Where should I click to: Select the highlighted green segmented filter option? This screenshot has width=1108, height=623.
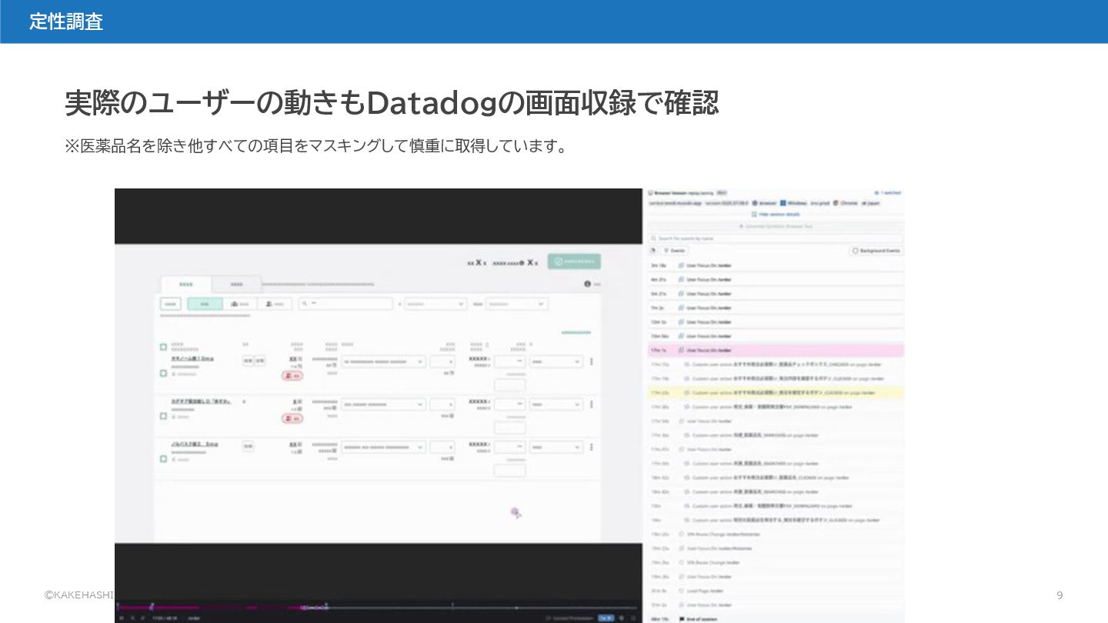205,304
